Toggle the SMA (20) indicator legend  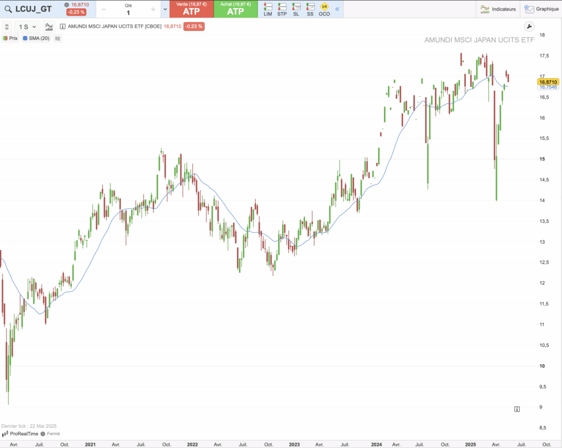pos(36,38)
